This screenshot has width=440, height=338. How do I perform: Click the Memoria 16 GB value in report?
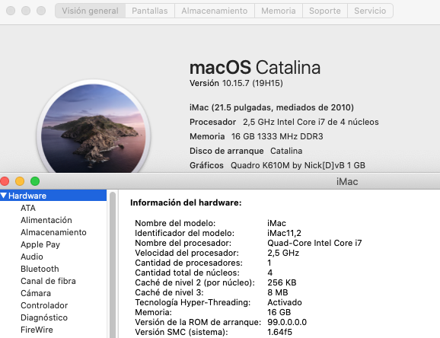click(279, 312)
